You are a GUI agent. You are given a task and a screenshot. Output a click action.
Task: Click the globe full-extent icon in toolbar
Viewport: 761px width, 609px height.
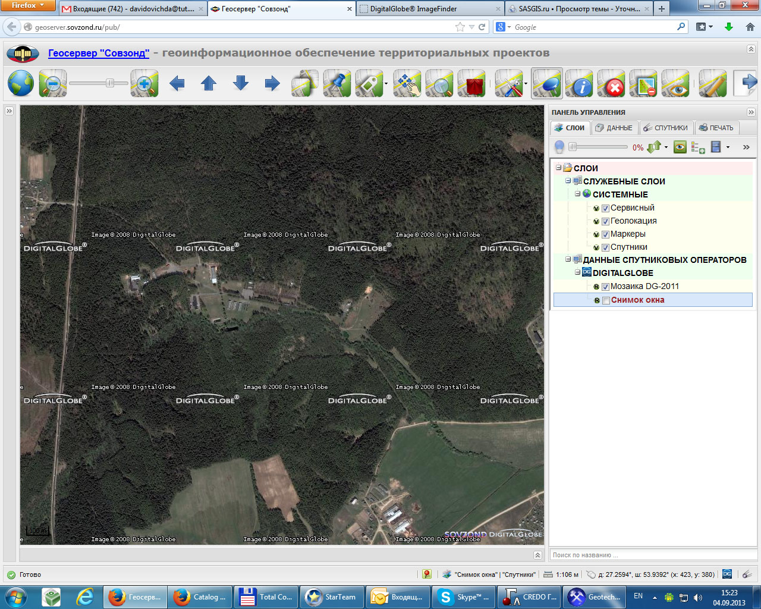(21, 84)
